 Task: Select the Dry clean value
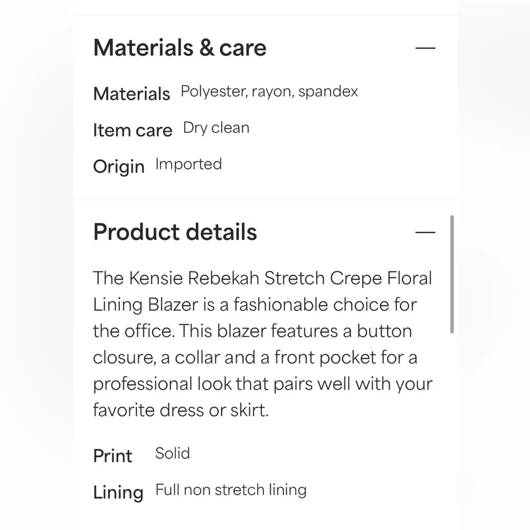point(216,128)
